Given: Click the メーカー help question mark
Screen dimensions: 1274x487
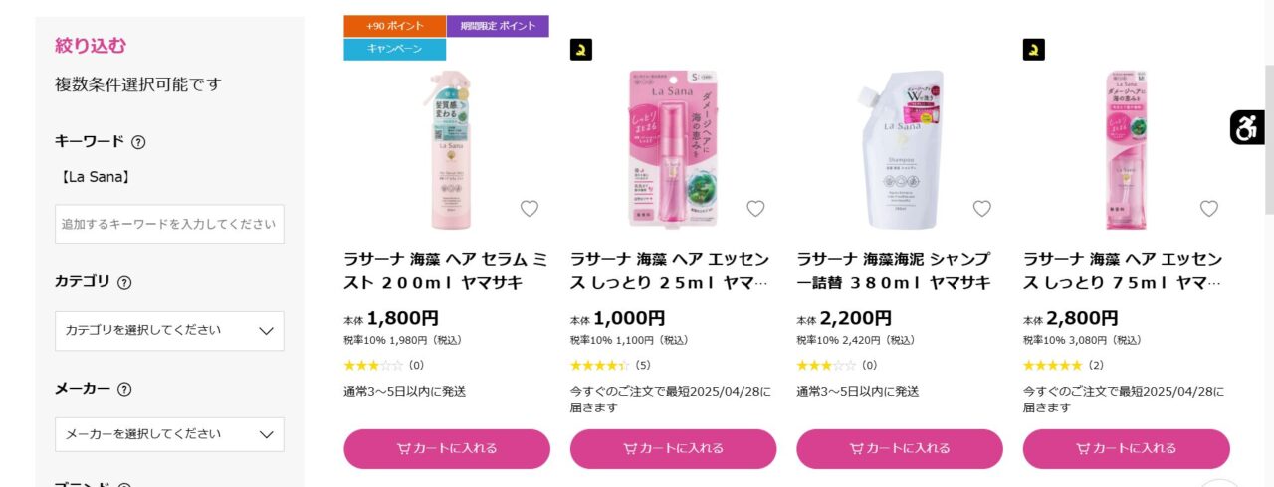Looking at the screenshot, I should 124,389.
